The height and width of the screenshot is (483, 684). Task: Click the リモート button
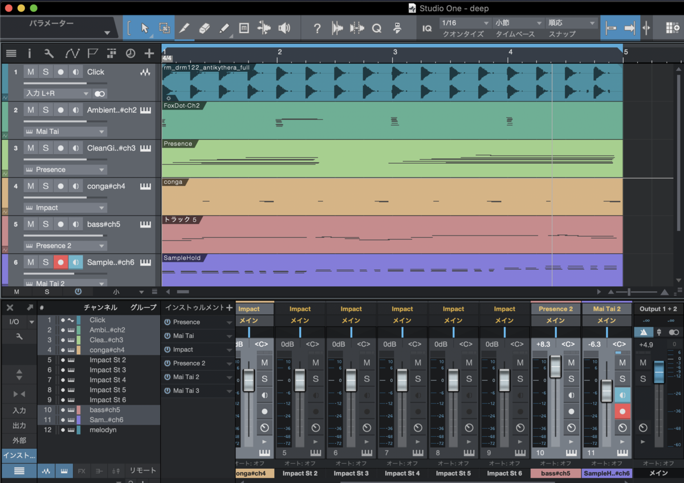[142, 471]
